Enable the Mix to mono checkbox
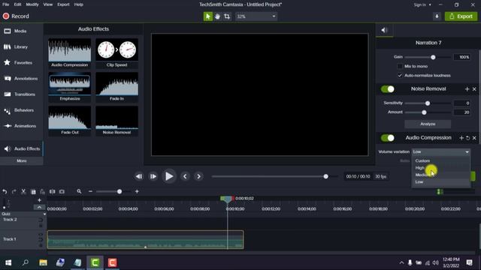This screenshot has width=481, height=270. coord(400,67)
